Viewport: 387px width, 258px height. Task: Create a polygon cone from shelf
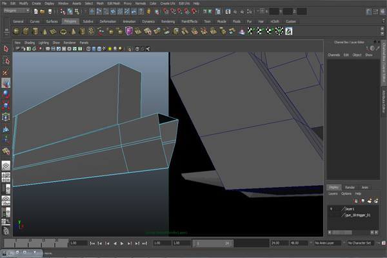pos(45,32)
